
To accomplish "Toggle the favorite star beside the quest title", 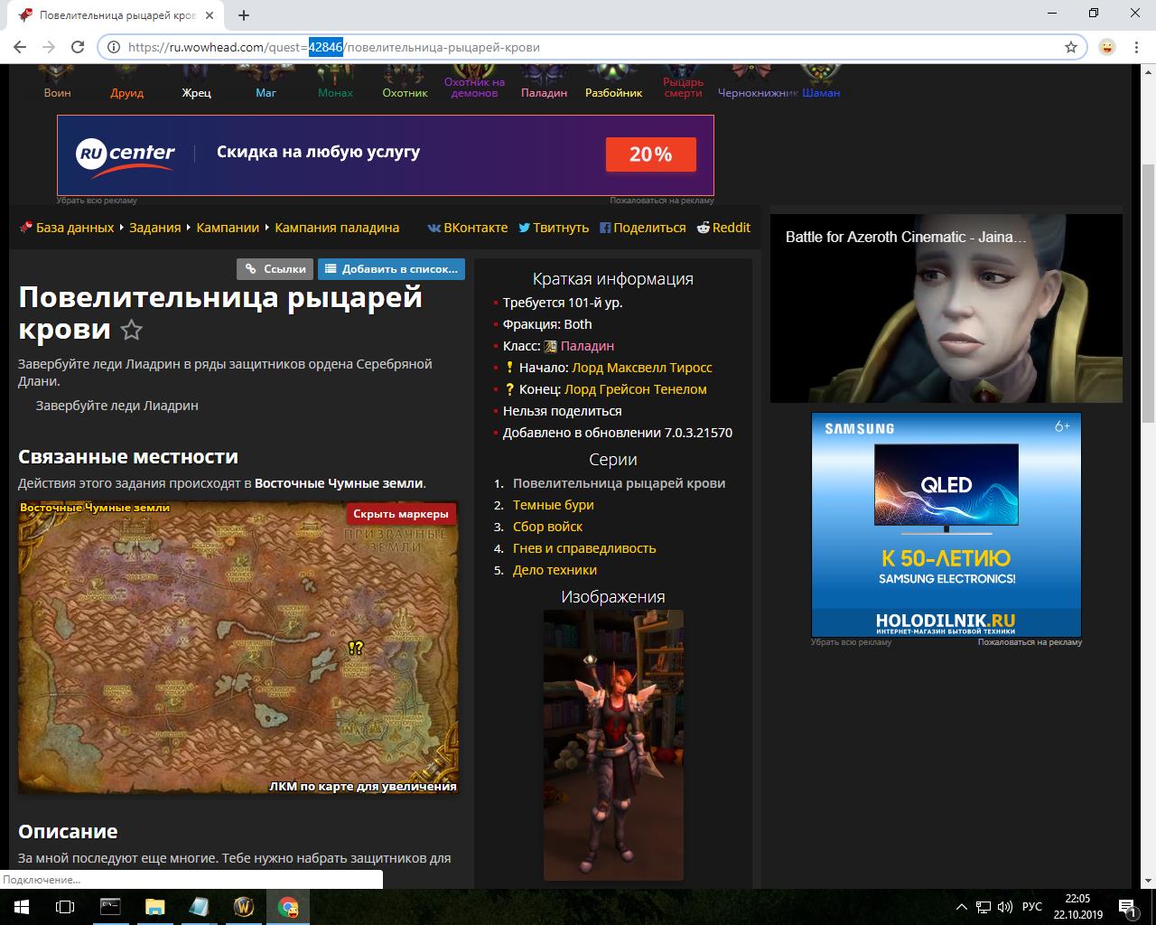I will pos(132,331).
